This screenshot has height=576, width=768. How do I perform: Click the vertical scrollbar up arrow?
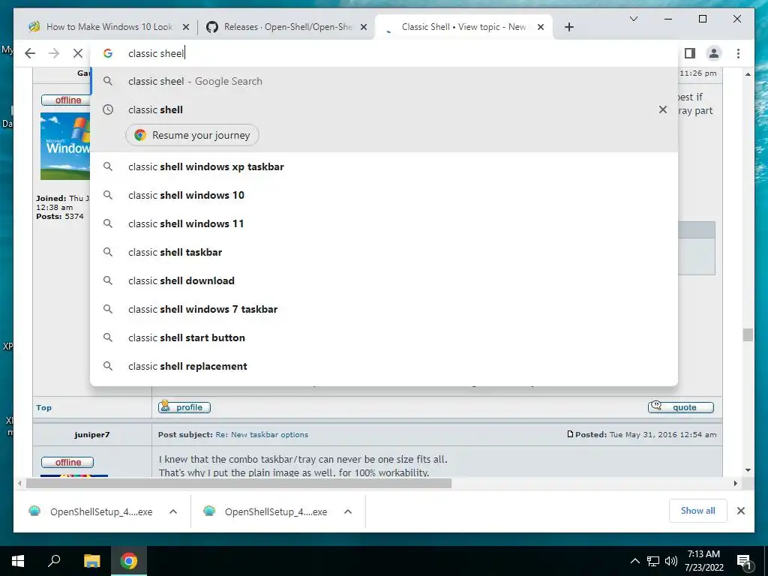[748, 74]
